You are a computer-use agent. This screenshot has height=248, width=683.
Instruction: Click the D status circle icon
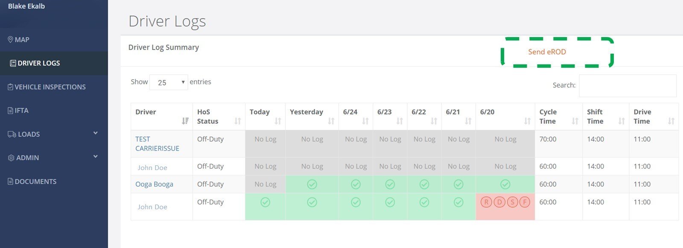[x=499, y=202]
